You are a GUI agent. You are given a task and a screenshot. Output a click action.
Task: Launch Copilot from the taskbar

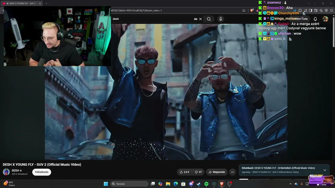click(x=160, y=184)
